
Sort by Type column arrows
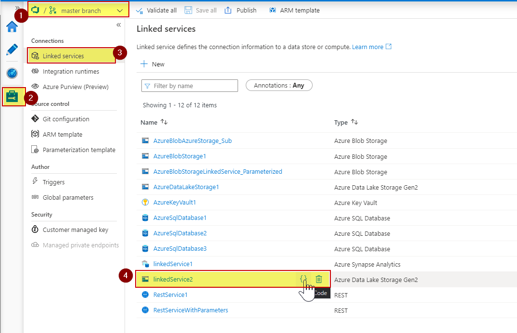pyautogui.click(x=354, y=122)
